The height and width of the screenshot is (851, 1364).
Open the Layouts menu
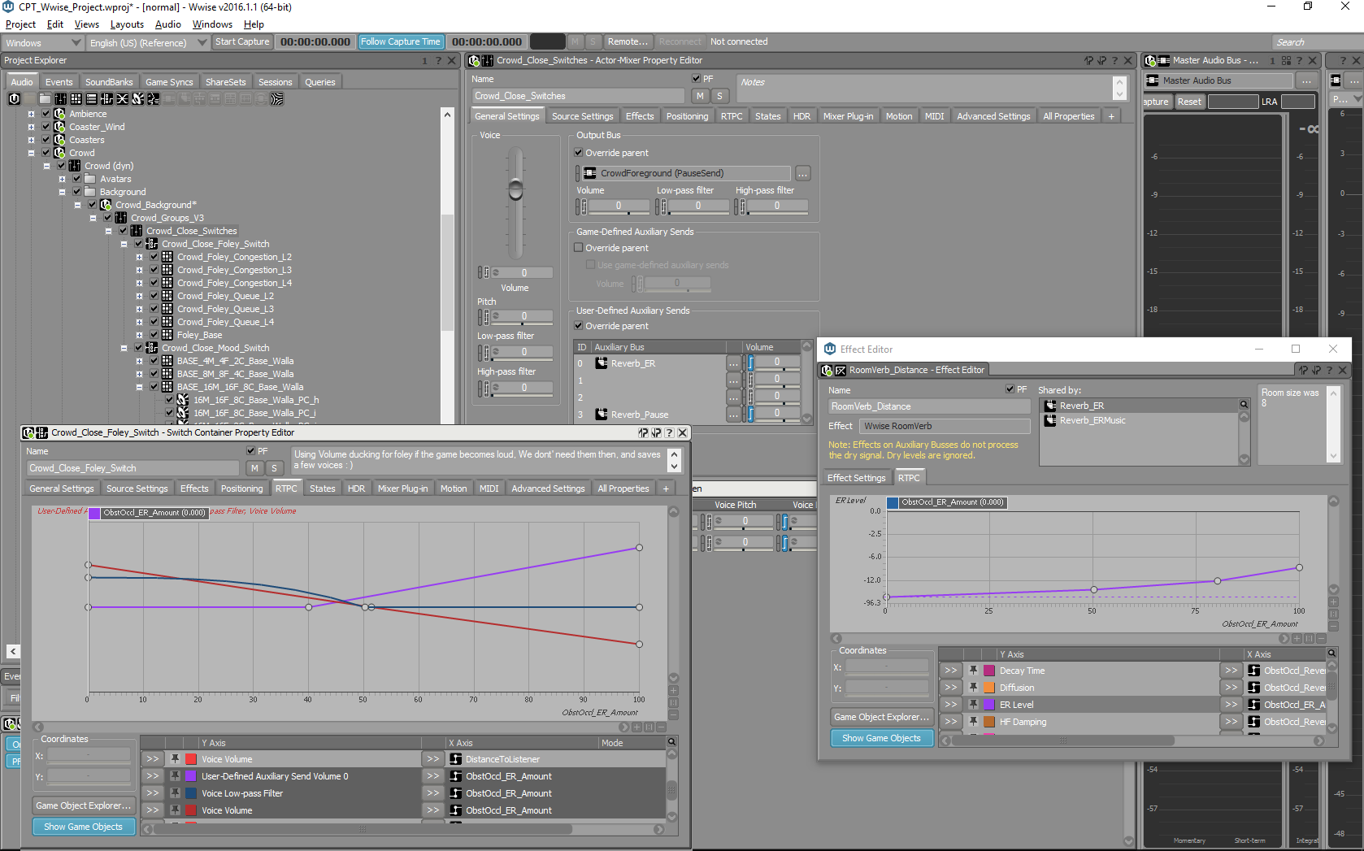[x=127, y=24]
